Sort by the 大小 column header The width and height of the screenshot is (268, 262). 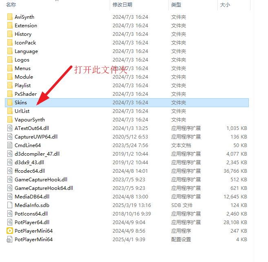[x=225, y=4]
